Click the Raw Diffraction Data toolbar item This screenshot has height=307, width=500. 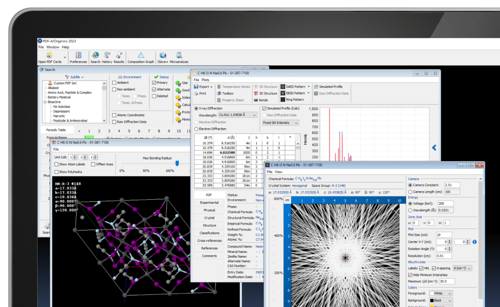[x=332, y=94]
